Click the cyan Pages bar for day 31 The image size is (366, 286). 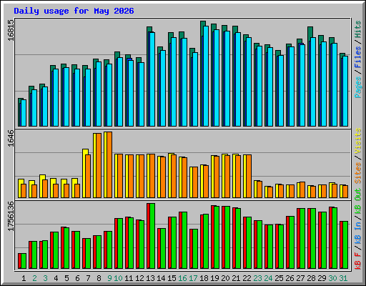point(345,92)
